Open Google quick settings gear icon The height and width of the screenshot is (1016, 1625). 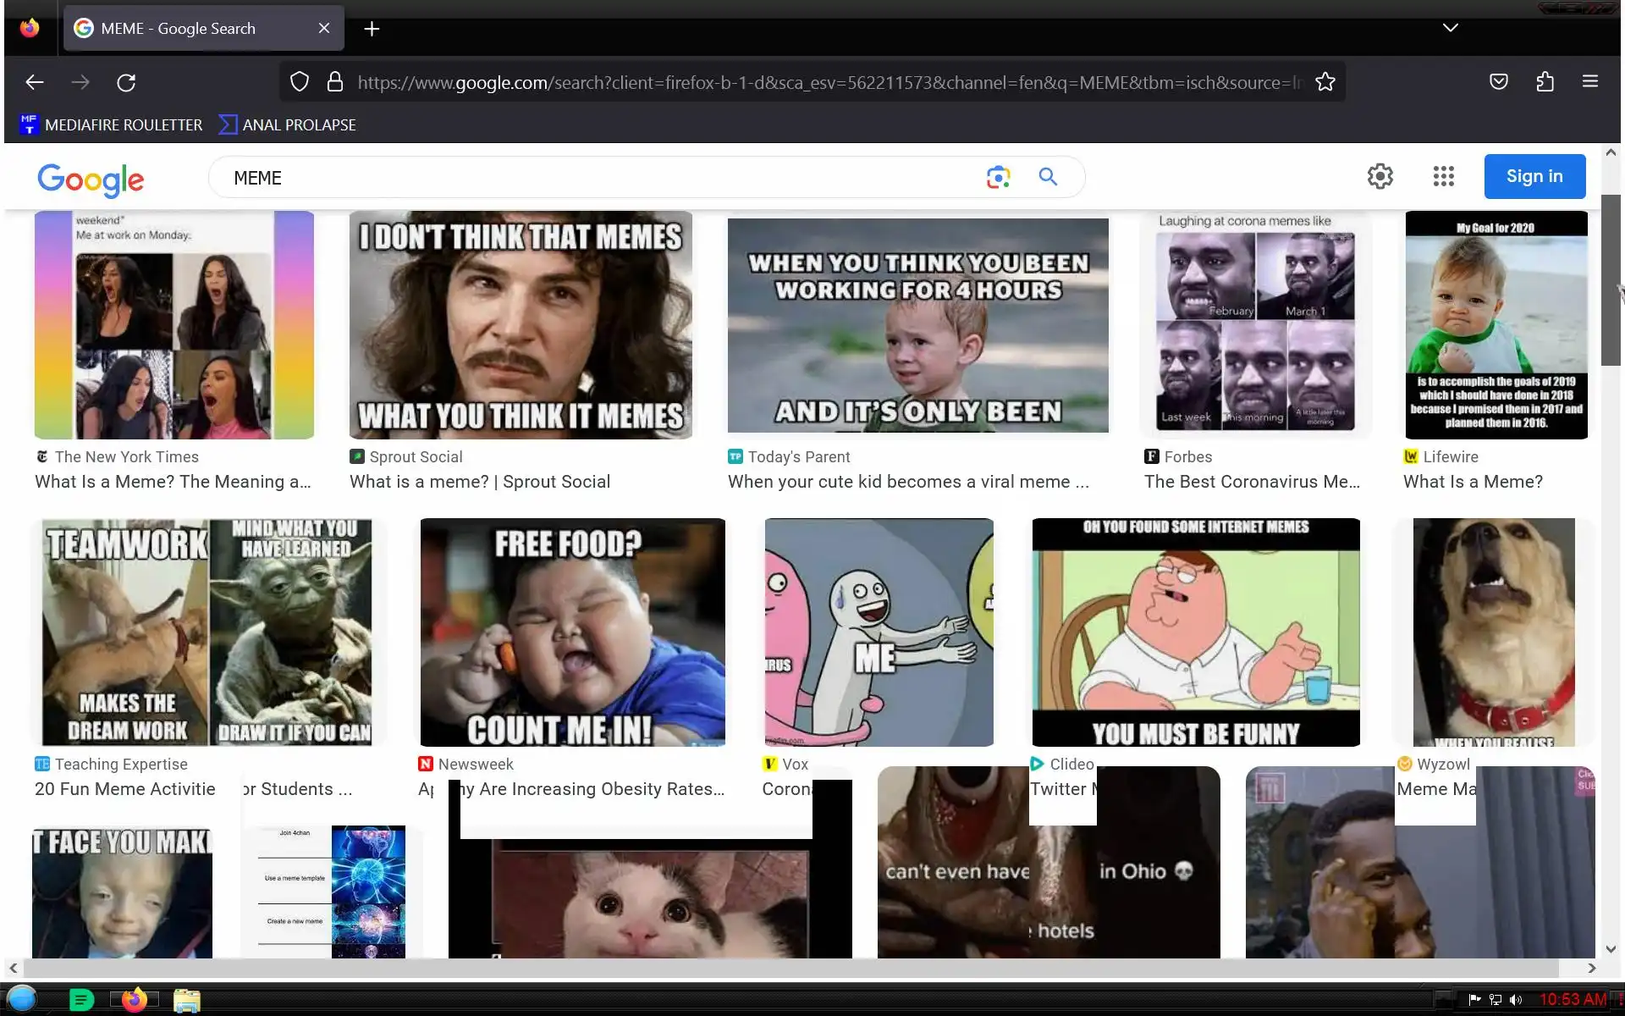(x=1380, y=176)
